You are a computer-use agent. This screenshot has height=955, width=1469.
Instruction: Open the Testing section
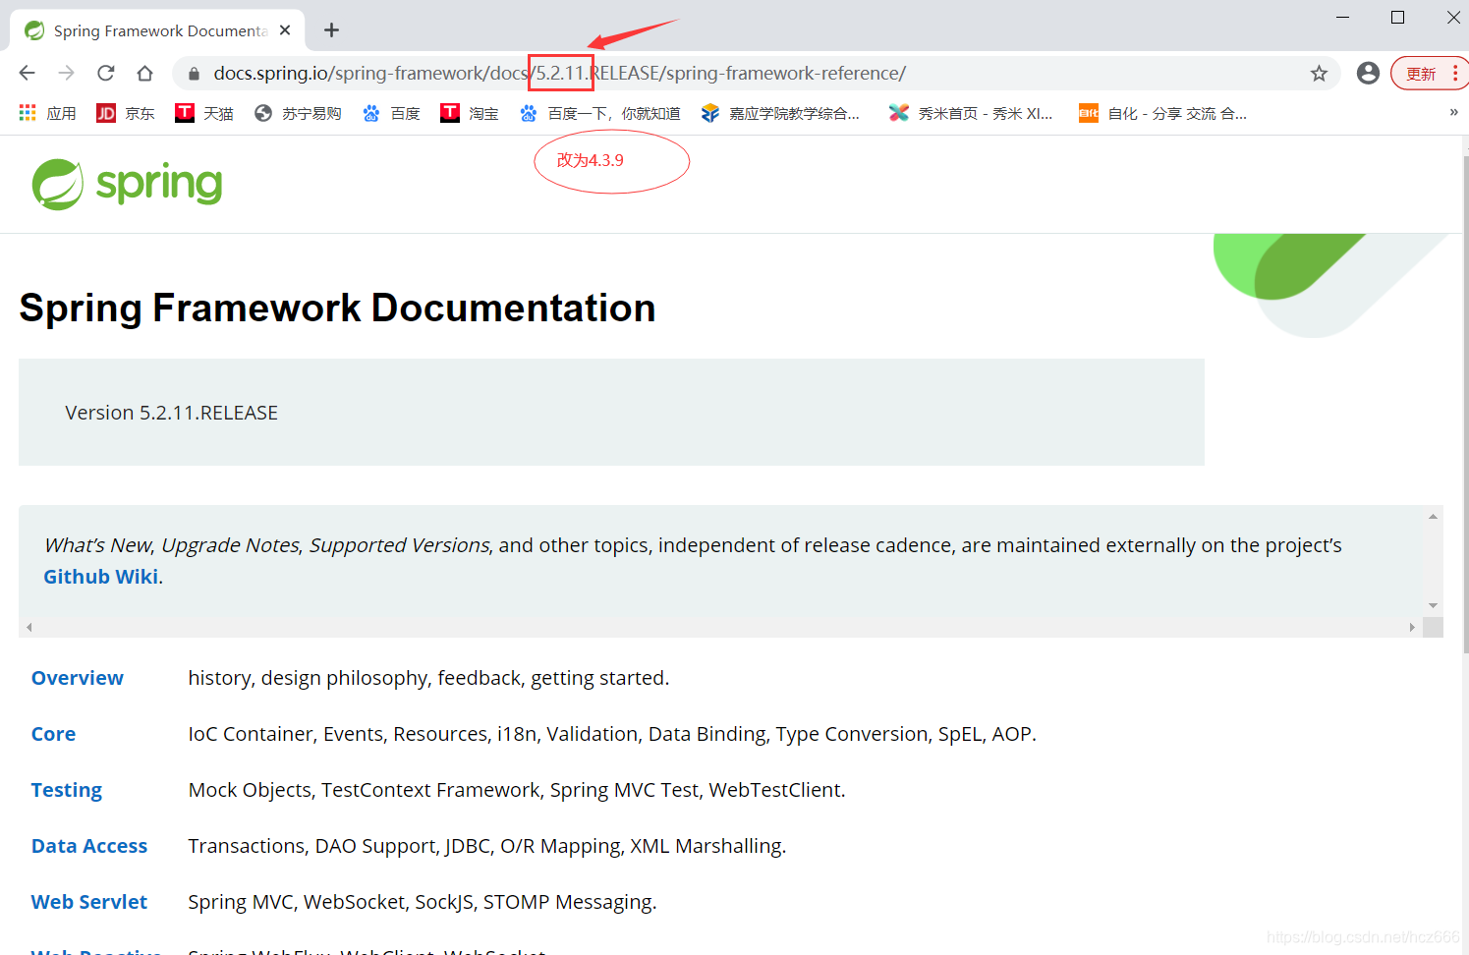(67, 790)
